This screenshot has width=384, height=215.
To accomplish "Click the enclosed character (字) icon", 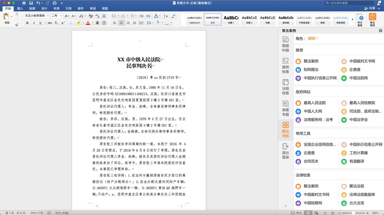I will click(104, 23).
